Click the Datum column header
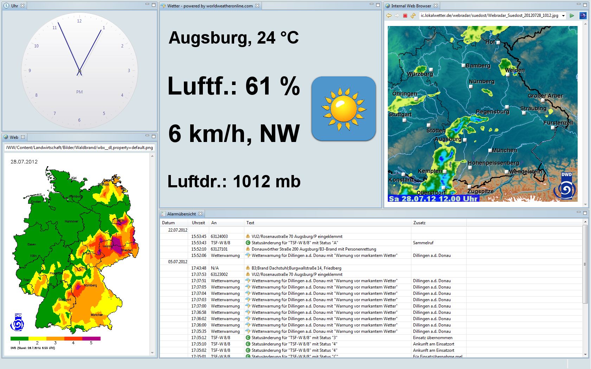Viewport: 591px width, 369px height. coord(168,223)
